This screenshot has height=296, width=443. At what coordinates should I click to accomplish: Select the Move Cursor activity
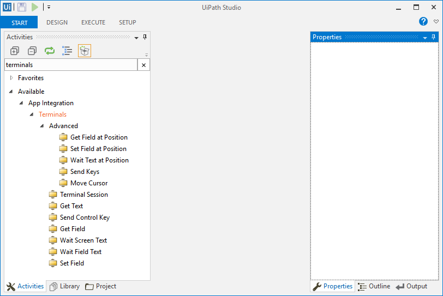[x=89, y=183]
